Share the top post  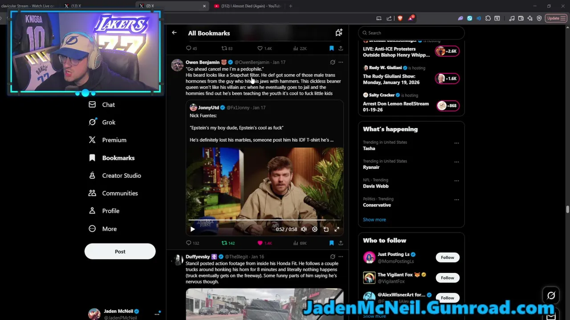pos(341,48)
